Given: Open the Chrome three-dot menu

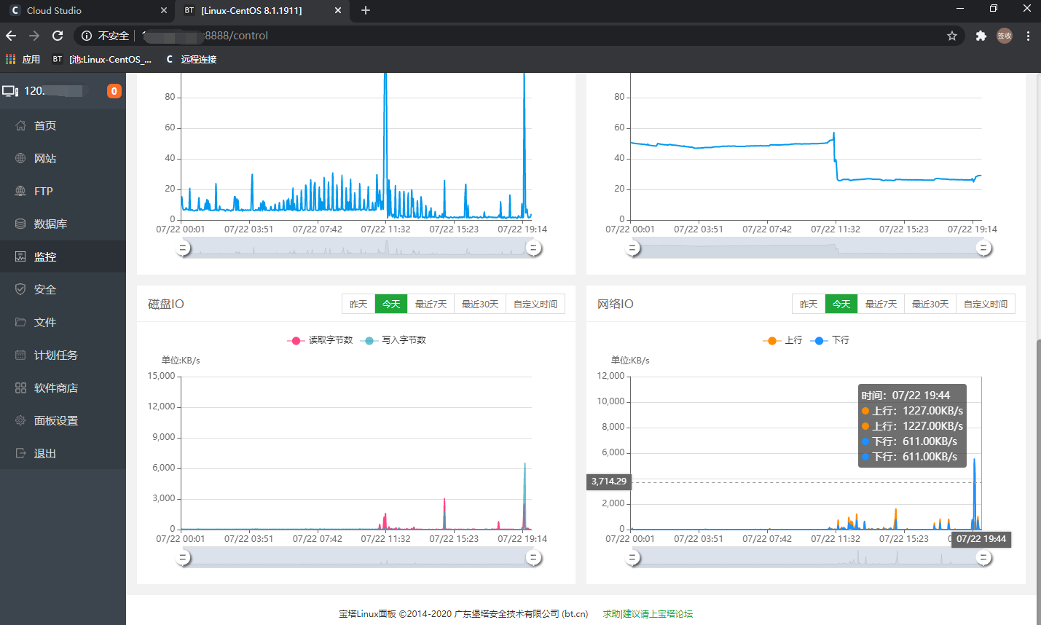Looking at the screenshot, I should click(x=1028, y=36).
